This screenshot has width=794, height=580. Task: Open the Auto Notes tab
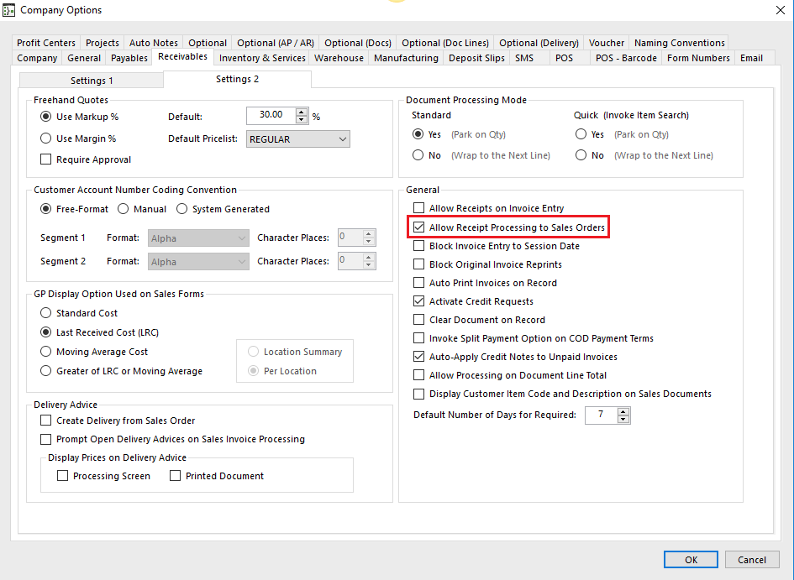(154, 43)
